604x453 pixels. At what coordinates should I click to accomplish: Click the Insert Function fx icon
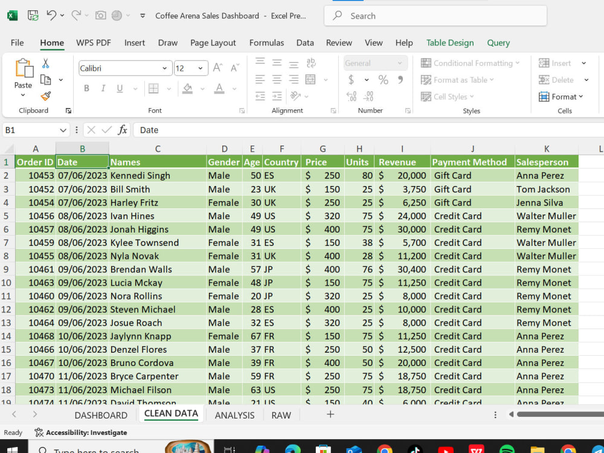pos(123,130)
